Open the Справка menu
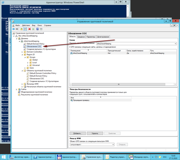Viewport: 180px width, 160px height. [x=47, y=25]
